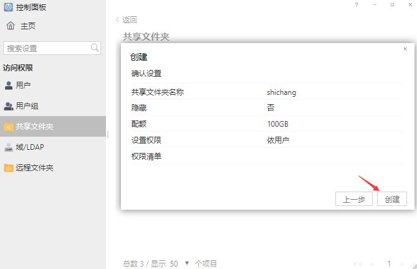
Task: Click the 创建 button to confirm
Action: click(392, 199)
